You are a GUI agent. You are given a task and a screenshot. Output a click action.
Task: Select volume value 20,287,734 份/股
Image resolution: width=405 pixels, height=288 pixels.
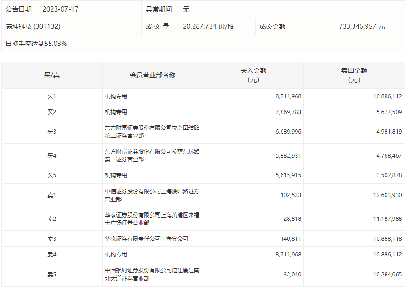[208, 26]
